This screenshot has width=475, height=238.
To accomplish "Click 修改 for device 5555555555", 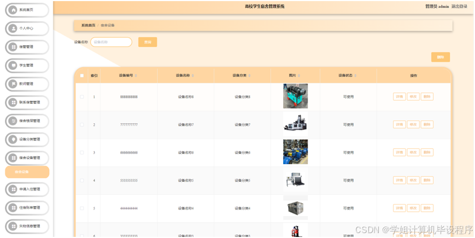I will point(413,181).
